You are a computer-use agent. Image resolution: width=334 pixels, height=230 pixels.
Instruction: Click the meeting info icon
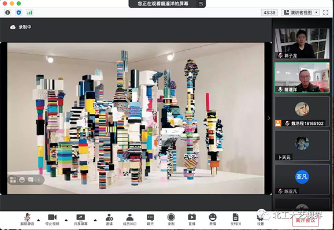click(8, 13)
